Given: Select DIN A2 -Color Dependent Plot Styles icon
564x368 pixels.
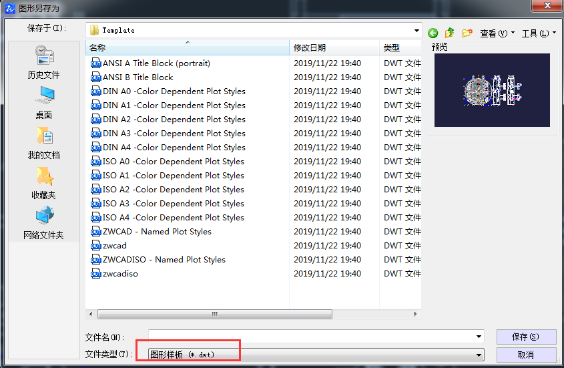Looking at the screenshot, I should (x=95, y=120).
